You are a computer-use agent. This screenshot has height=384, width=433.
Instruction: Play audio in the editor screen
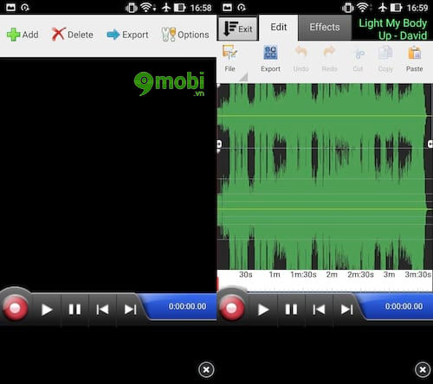click(x=263, y=310)
